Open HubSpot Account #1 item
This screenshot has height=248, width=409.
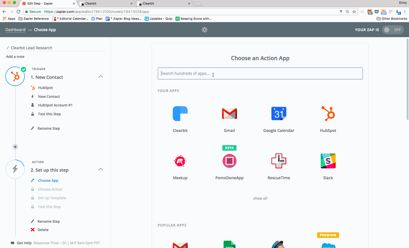[55, 105]
